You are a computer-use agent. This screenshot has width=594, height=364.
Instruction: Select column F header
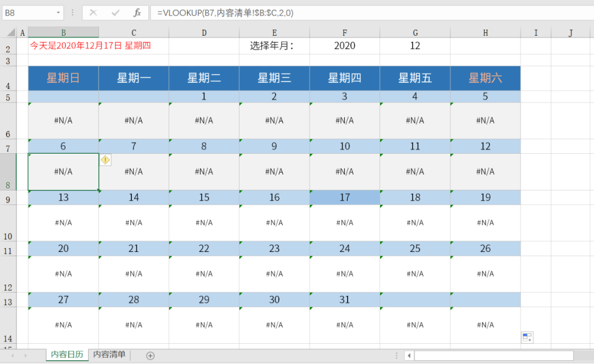(x=345, y=32)
